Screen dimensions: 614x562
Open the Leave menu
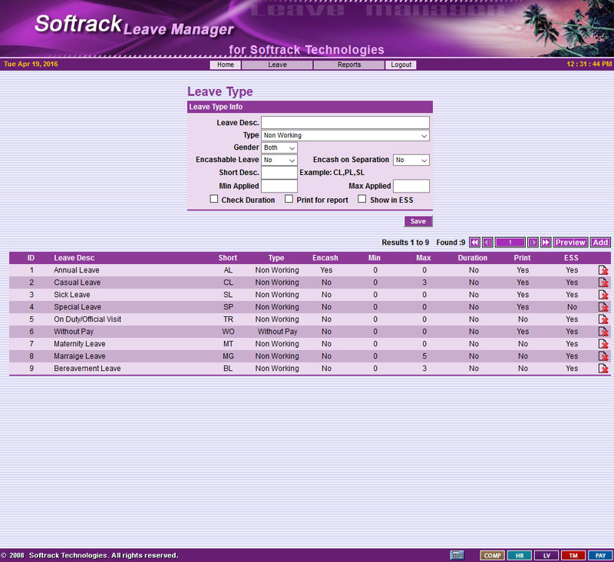coord(277,65)
